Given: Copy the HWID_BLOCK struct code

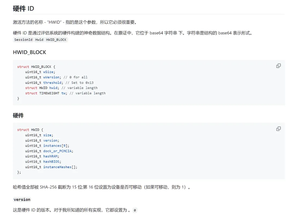Looking at the screenshot, I should tap(278, 66).
